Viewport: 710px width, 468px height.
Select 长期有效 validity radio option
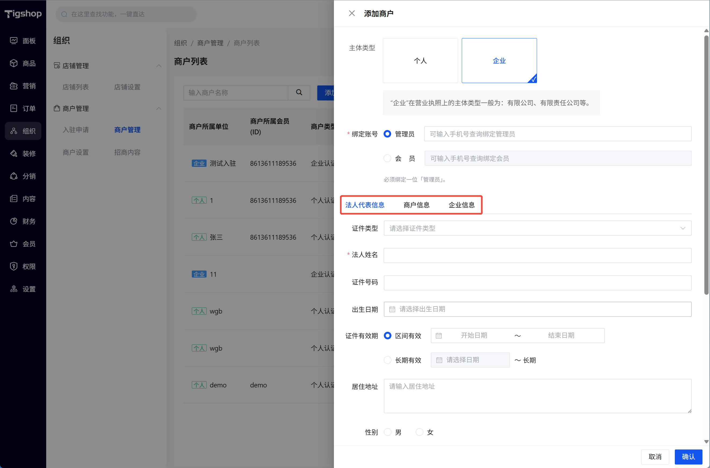(387, 360)
